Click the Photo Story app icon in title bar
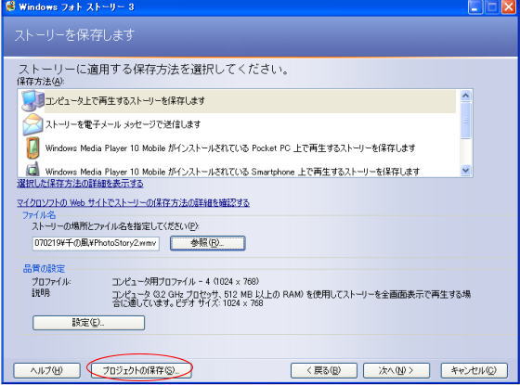This screenshot has width=520, height=385. pos(9,6)
